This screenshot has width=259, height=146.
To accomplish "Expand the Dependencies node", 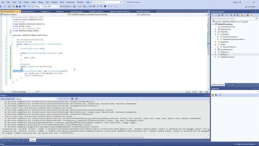I will 215,29.
